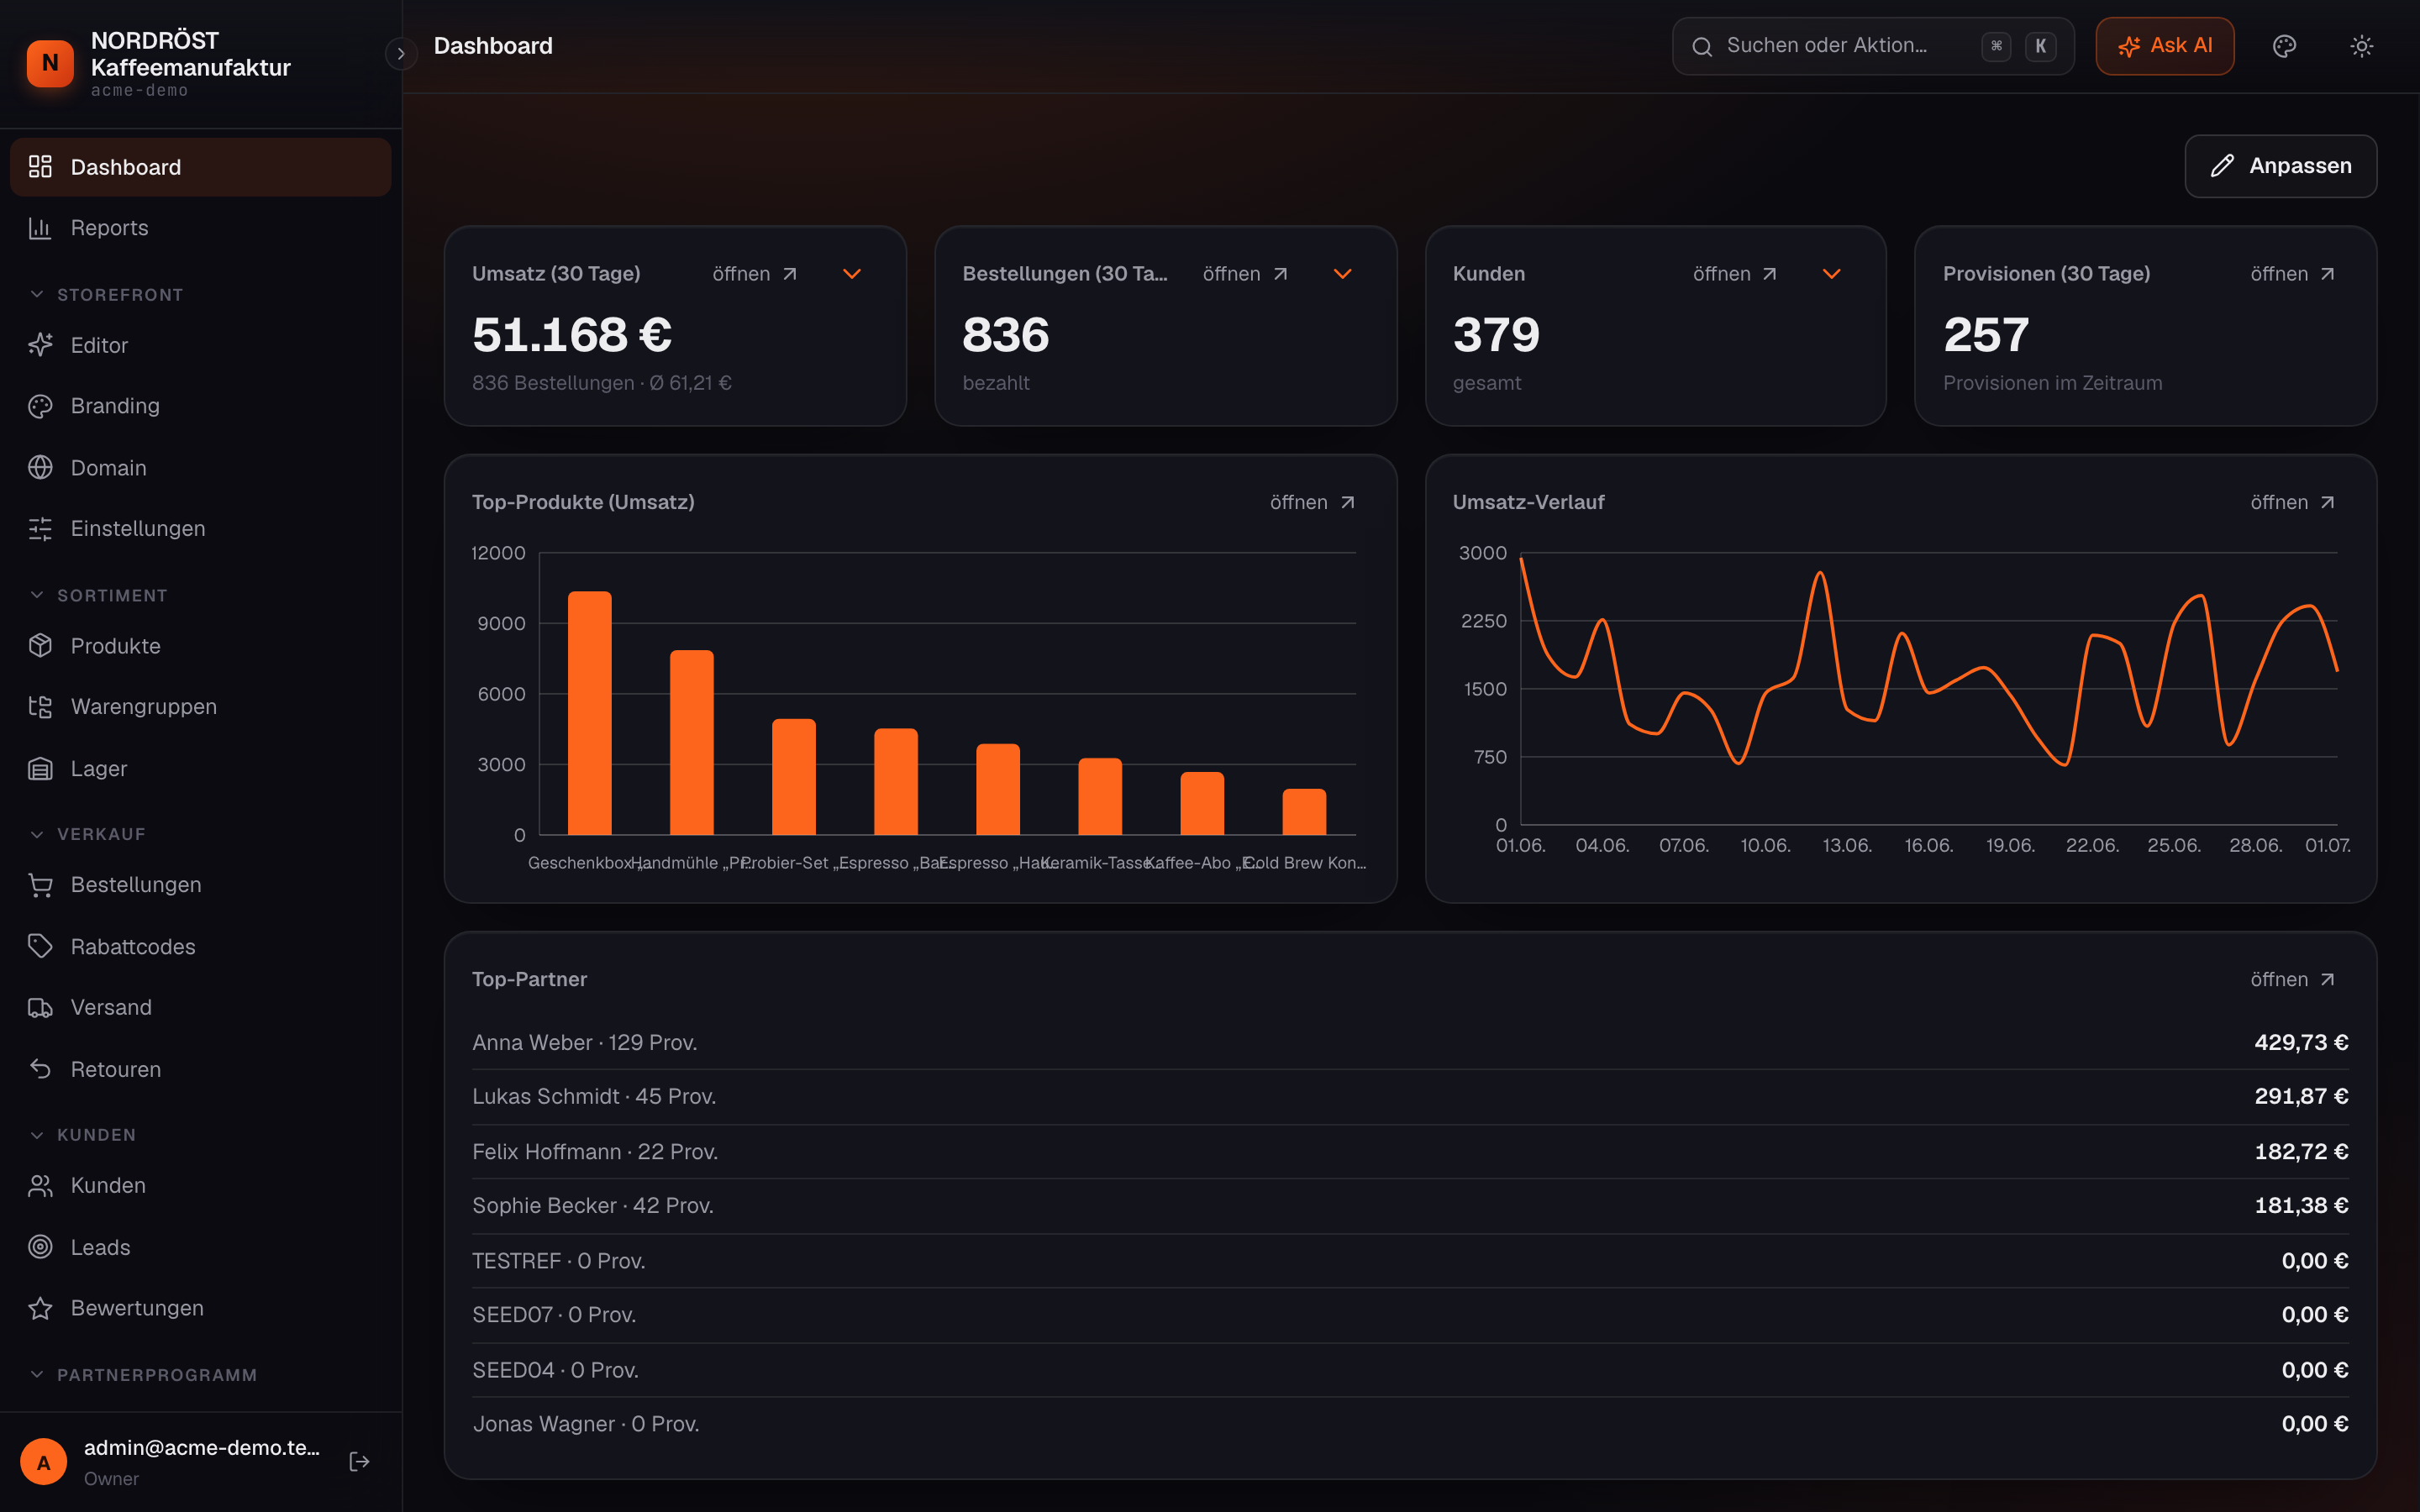Viewport: 2420px width, 1512px height.
Task: Click the pencil icon on Anpassen button
Action: [2222, 166]
